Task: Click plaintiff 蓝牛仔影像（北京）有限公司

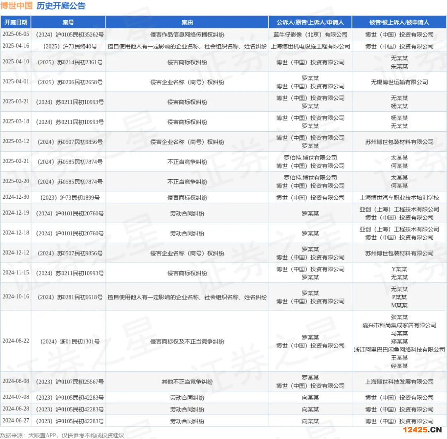Action: tap(310, 34)
